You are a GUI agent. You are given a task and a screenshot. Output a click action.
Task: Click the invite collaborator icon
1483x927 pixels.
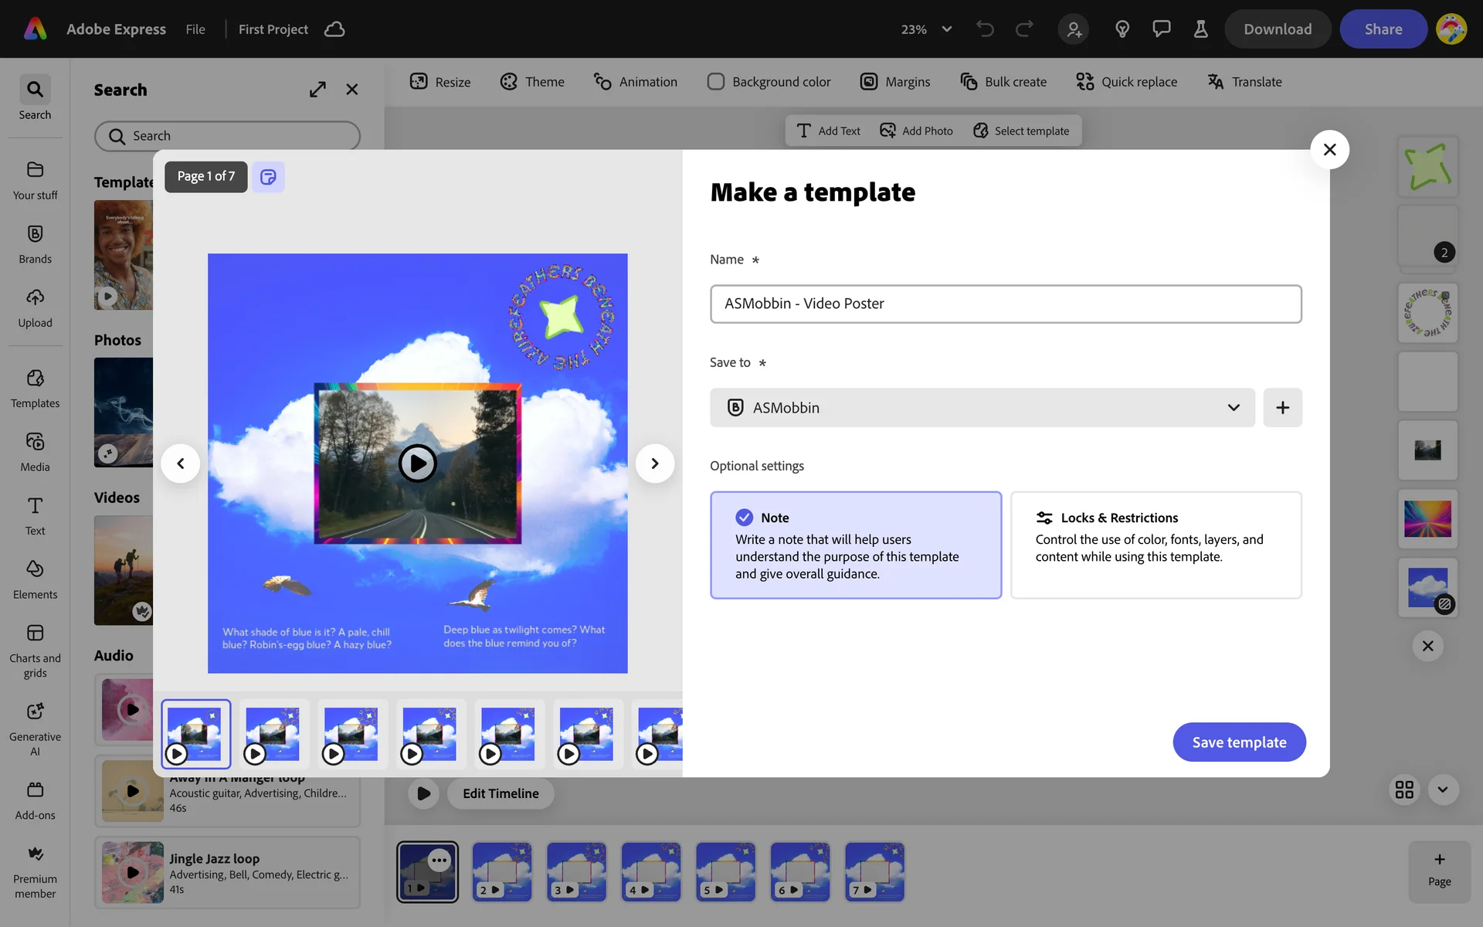click(x=1074, y=29)
